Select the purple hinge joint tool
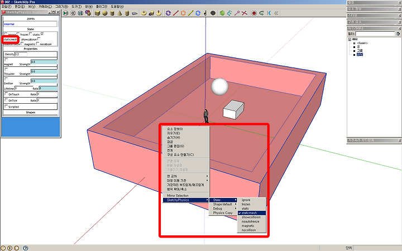 click(x=168, y=13)
